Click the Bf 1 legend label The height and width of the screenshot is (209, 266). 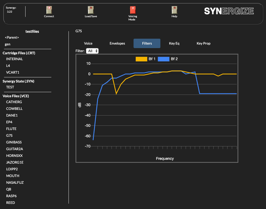pos(152,59)
